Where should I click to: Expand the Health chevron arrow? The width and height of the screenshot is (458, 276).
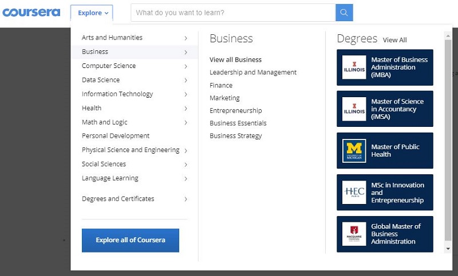(185, 109)
